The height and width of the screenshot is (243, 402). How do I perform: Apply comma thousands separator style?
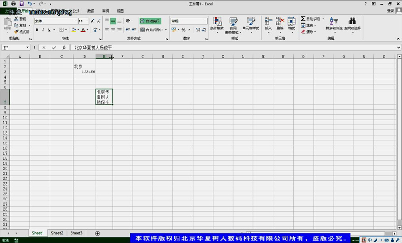pos(189,30)
